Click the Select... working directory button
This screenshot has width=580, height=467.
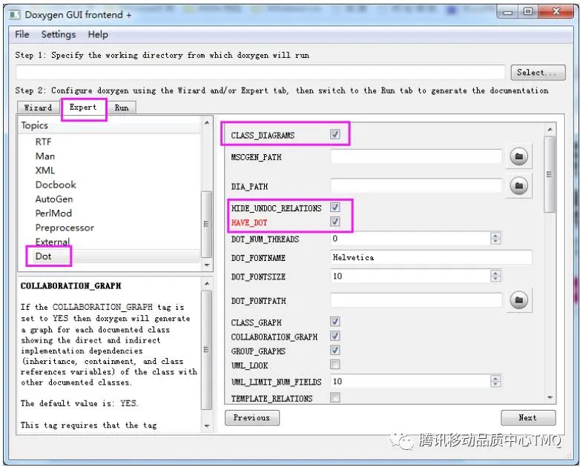[x=538, y=73]
